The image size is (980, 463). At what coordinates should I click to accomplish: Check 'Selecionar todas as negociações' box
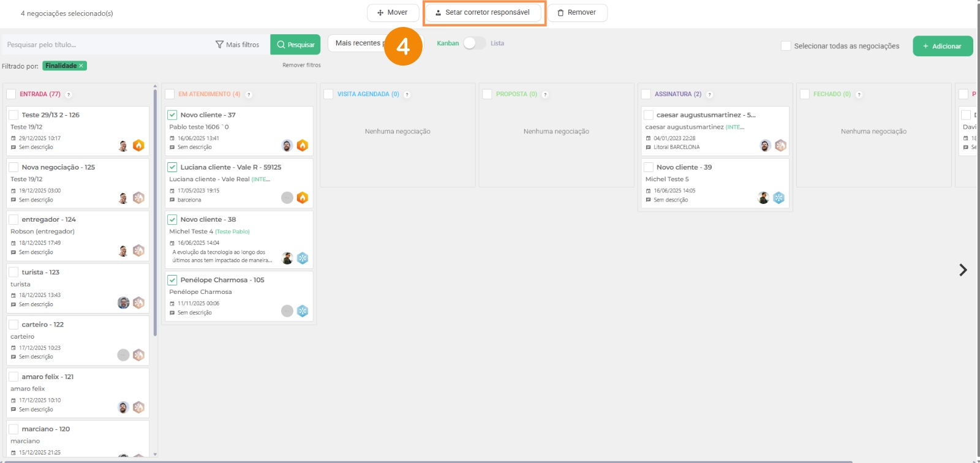pyautogui.click(x=786, y=46)
